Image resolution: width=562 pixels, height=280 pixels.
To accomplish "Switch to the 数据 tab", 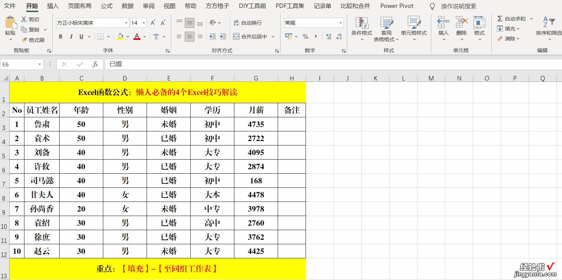I will pos(127,6).
